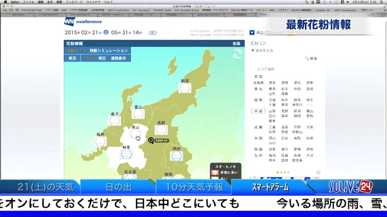This screenshot has width=387, height=217.
Task: Select the 飛散シミュレーション tab
Action: 109,51
